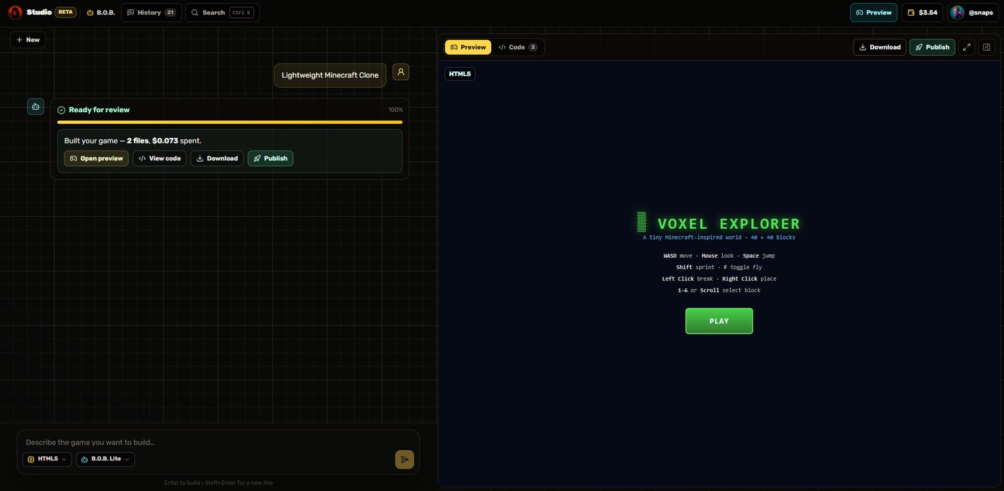Screen dimensions: 1004x491
Task: Click the BETA badge
Action: (x=66, y=13)
